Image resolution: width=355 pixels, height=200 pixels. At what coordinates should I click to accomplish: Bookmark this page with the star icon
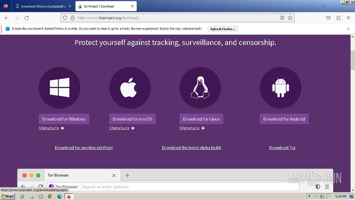point(290,18)
